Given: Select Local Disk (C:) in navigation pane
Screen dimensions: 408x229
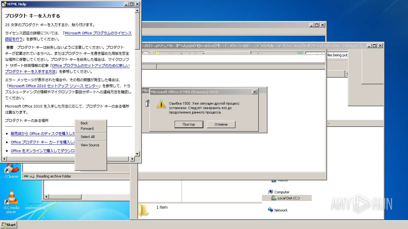Looking at the screenshot, I should (x=288, y=198).
